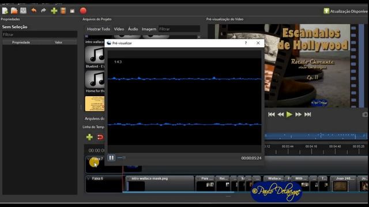The height and width of the screenshot is (207, 369).
Task: Click the Pré-visualizar dialog position slider
Action: pyautogui.click(x=121, y=158)
